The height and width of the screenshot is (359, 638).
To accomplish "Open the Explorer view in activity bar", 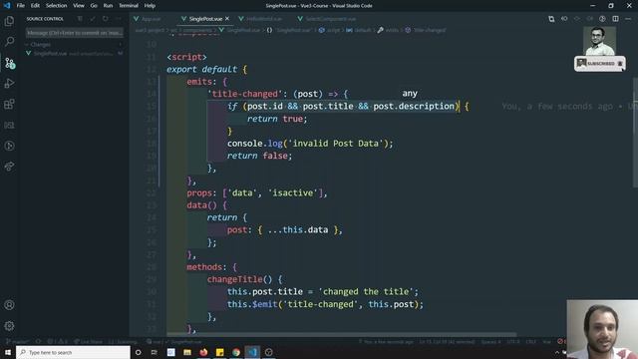I will click(x=9, y=21).
